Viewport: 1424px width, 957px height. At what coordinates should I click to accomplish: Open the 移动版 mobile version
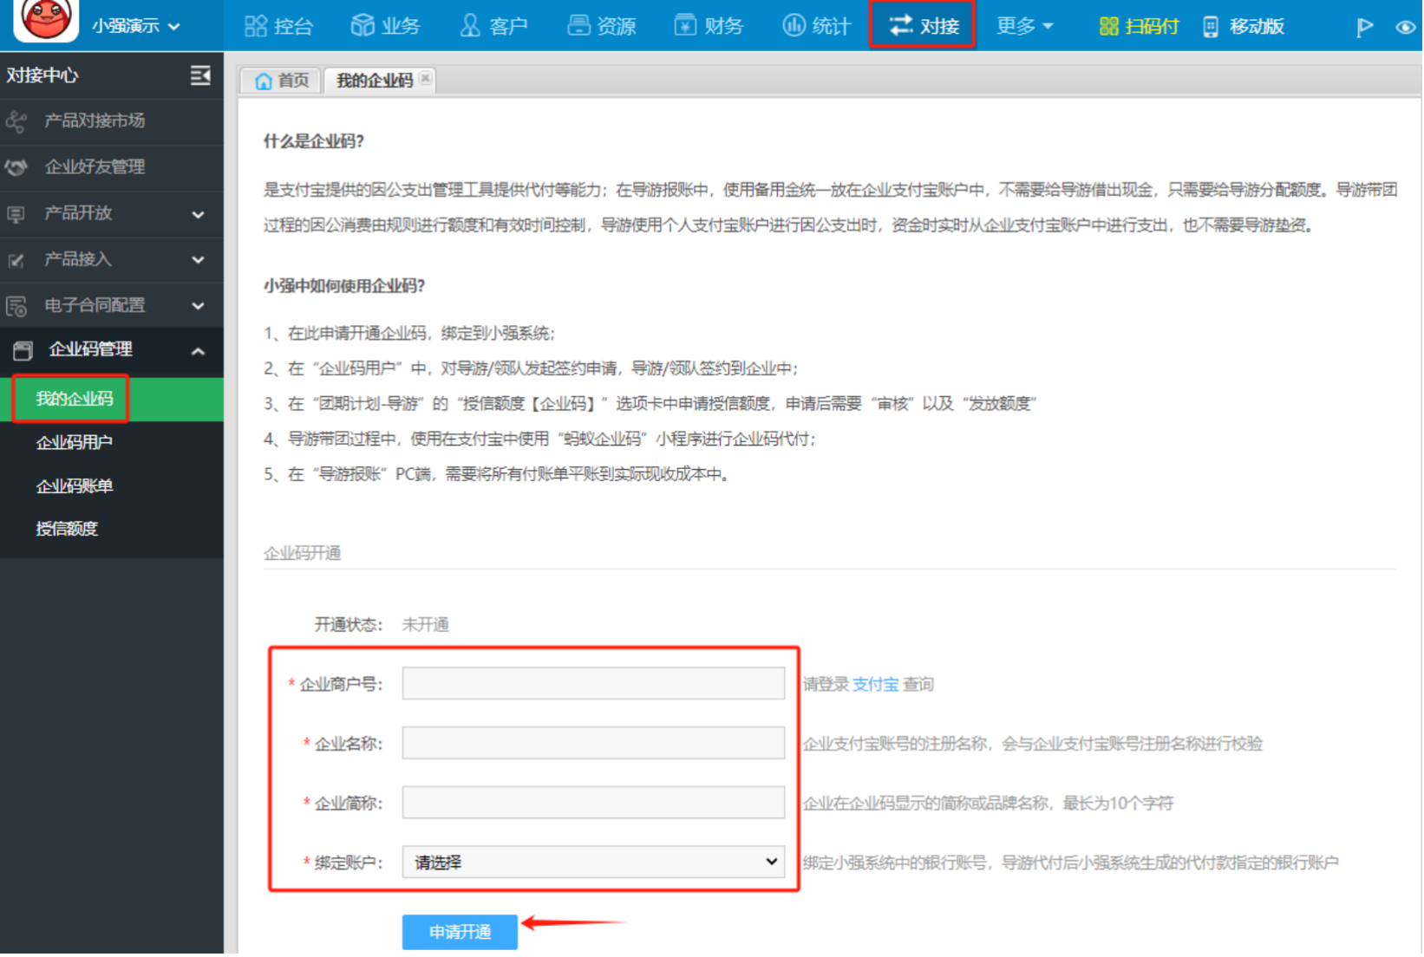tap(1244, 26)
